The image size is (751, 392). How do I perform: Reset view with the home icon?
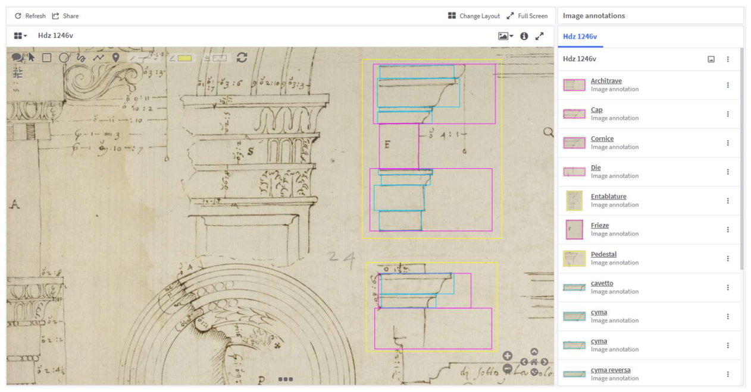coord(534,362)
